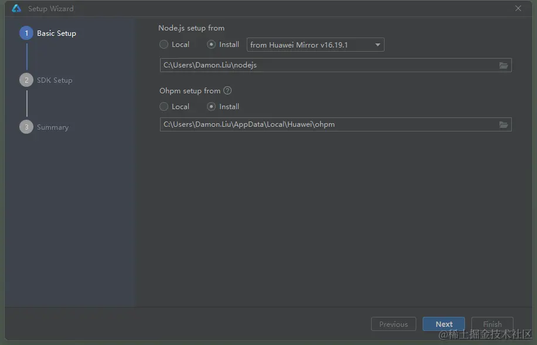537x345 pixels.
Task: Select Local option for Ohpm setup
Action: 174,107
